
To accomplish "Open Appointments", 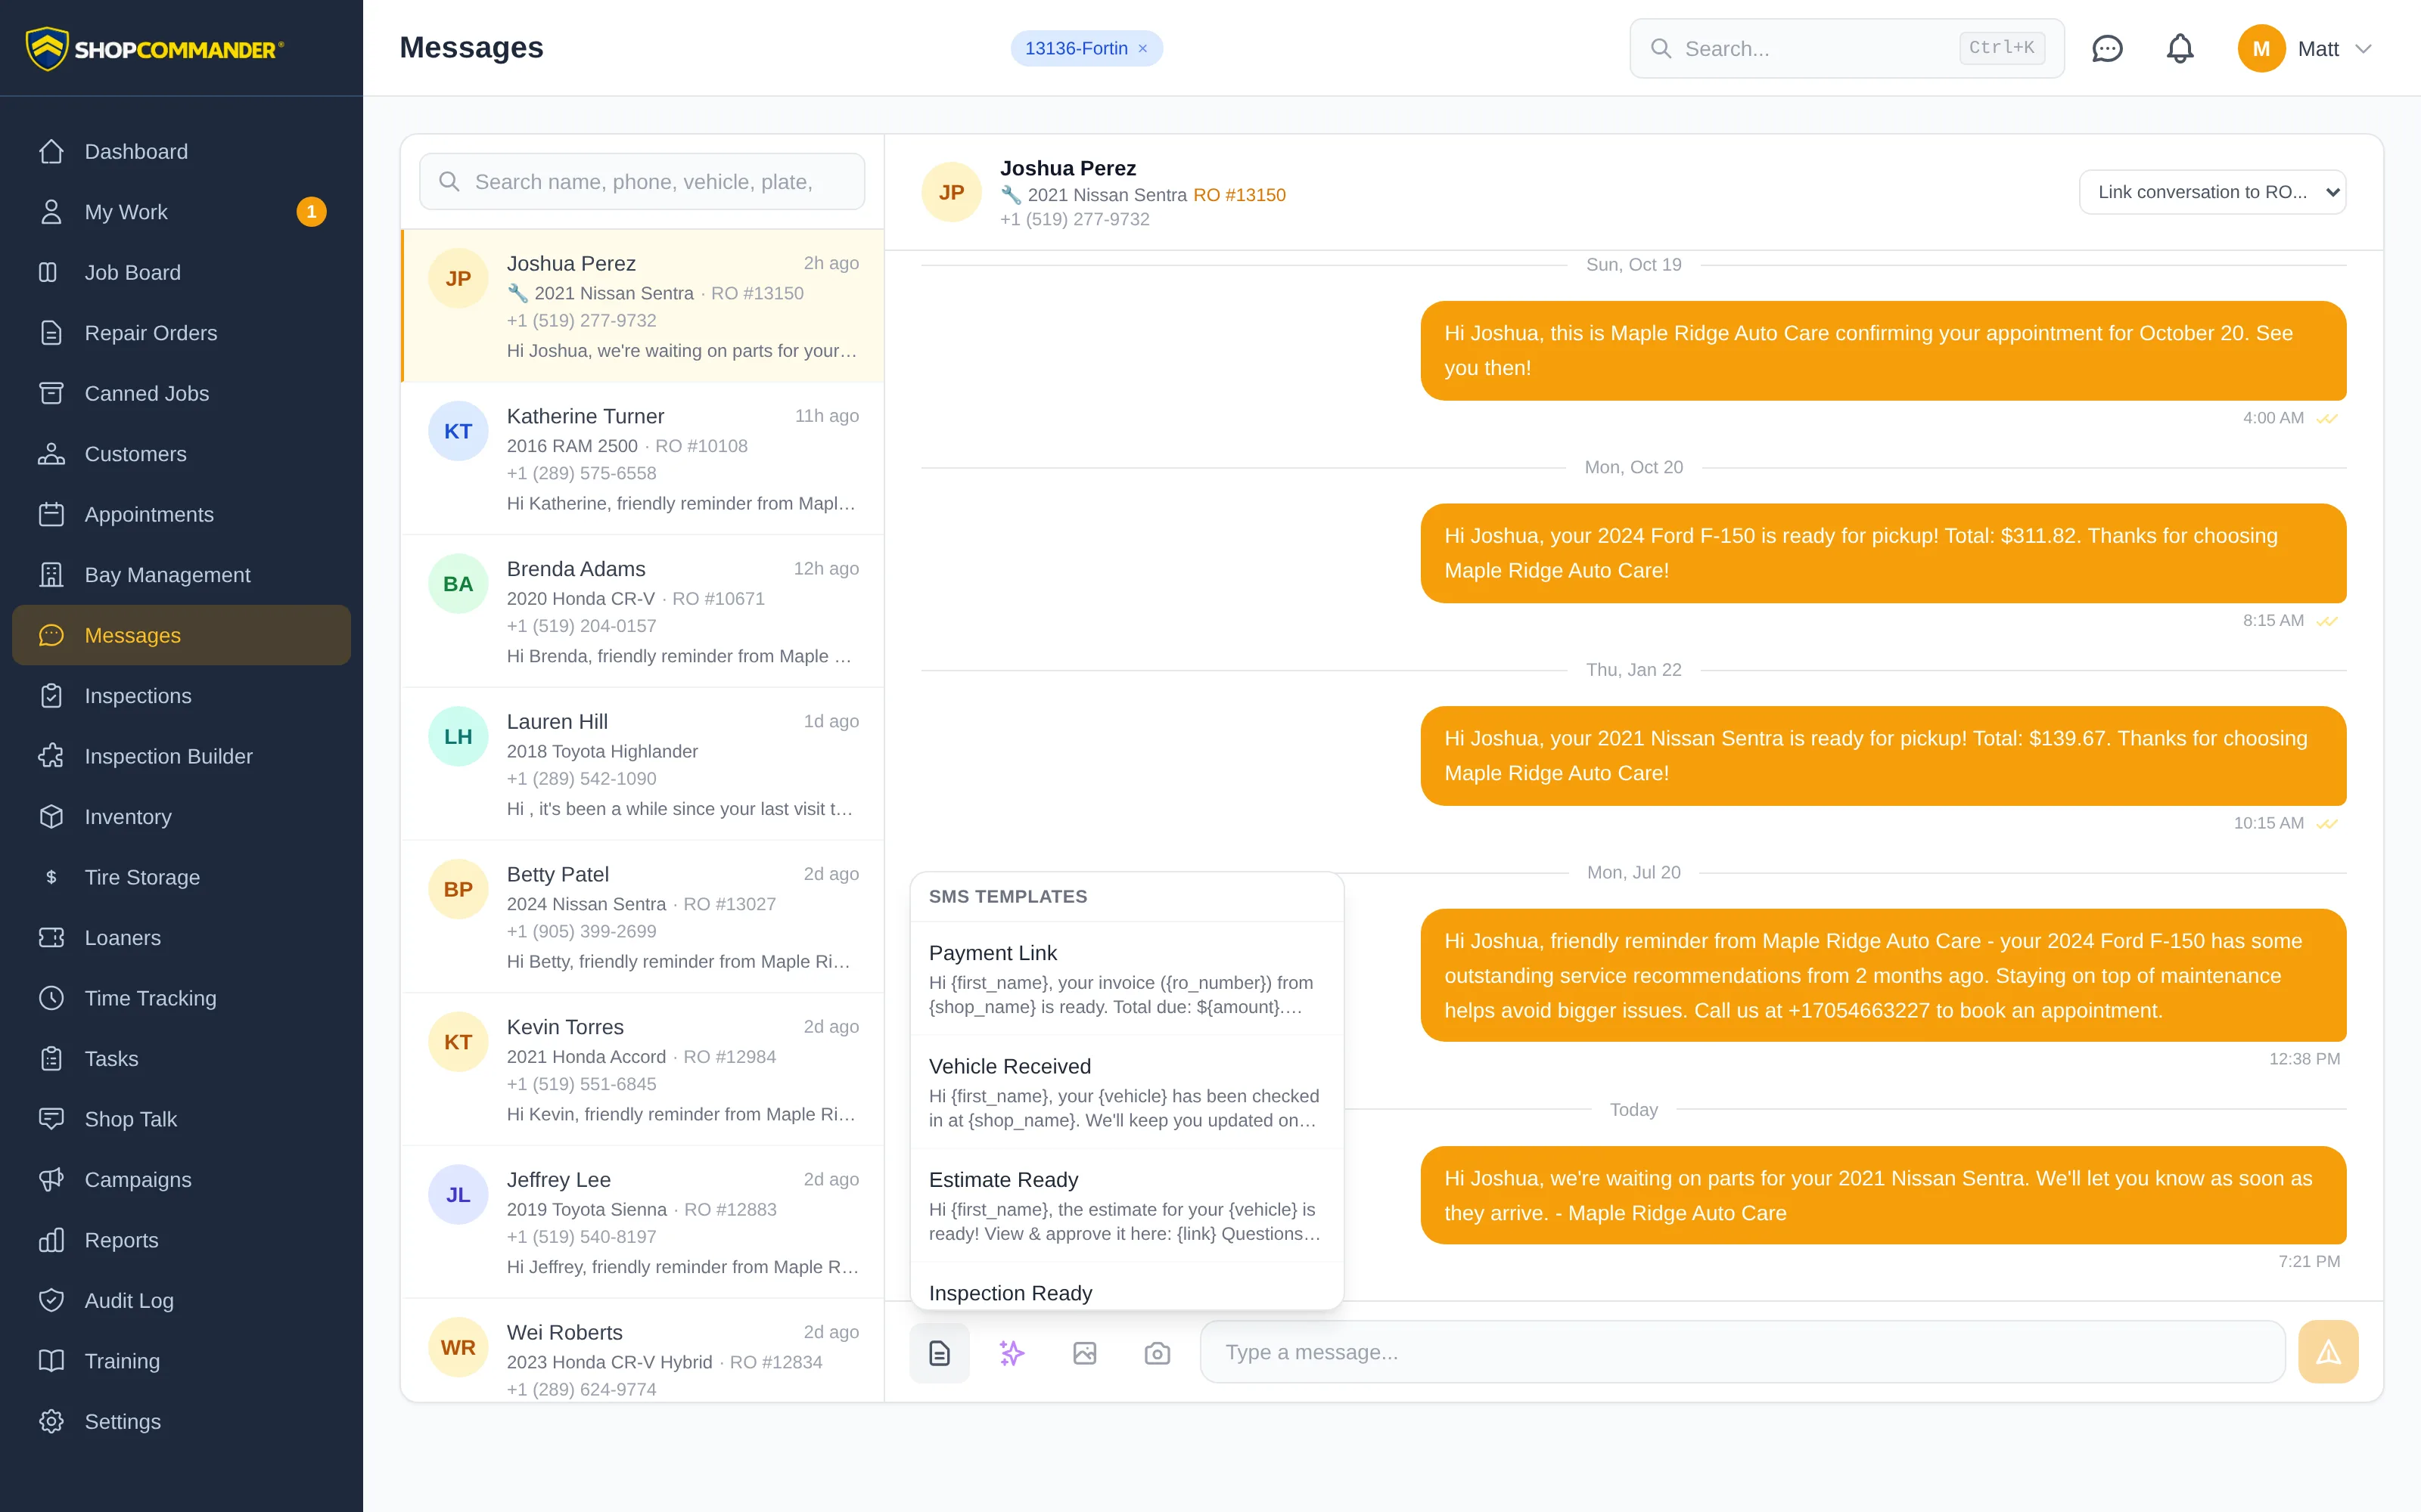I will [181, 514].
